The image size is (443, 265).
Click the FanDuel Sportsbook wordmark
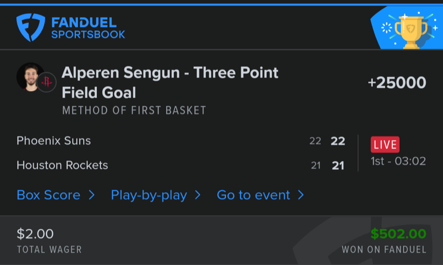tap(88, 28)
